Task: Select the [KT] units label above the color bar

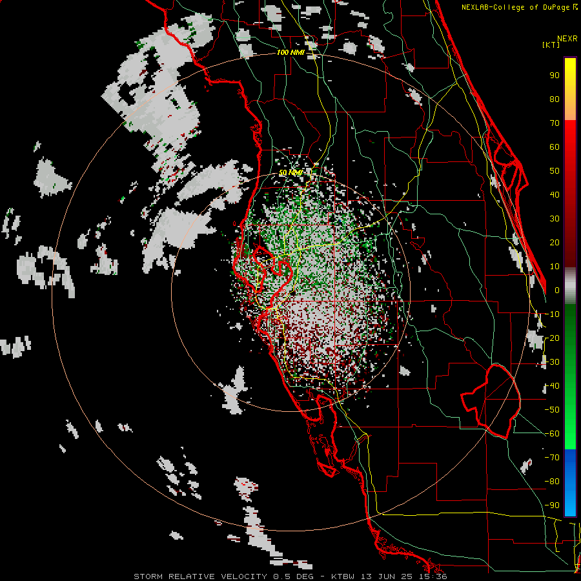Action: click(551, 45)
